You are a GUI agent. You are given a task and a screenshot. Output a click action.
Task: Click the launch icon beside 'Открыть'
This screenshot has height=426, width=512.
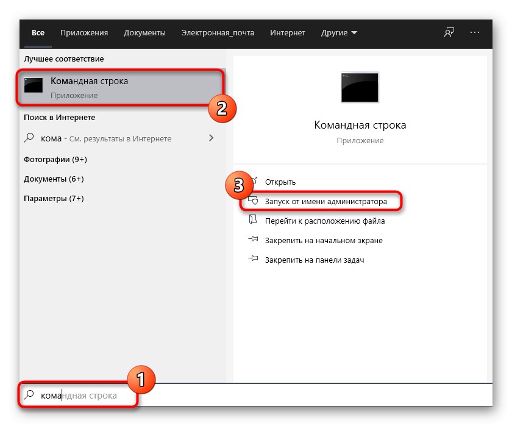(x=254, y=181)
